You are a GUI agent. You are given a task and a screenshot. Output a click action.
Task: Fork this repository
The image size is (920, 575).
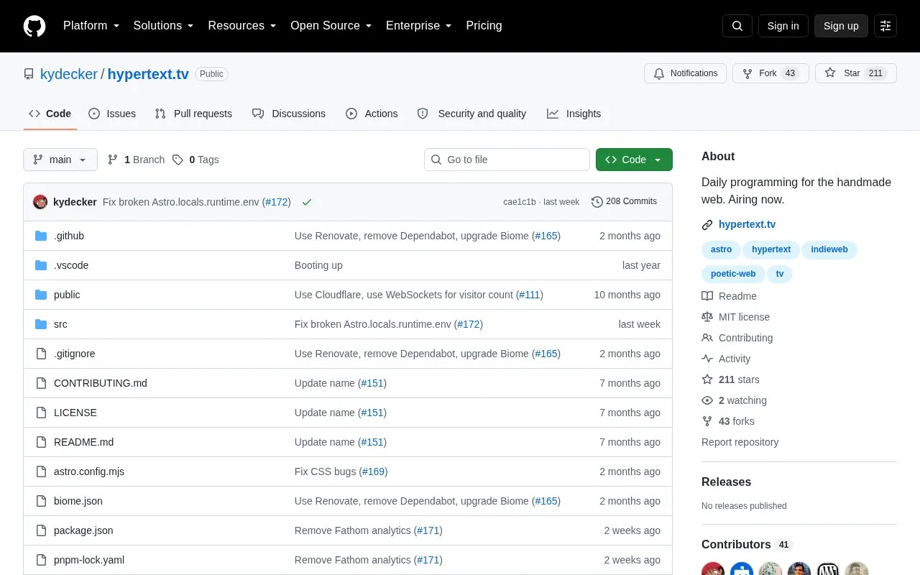tap(770, 73)
